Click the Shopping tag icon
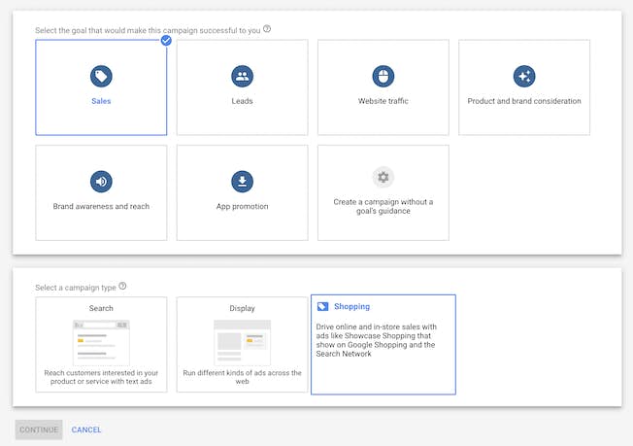633x446 pixels. click(x=322, y=307)
